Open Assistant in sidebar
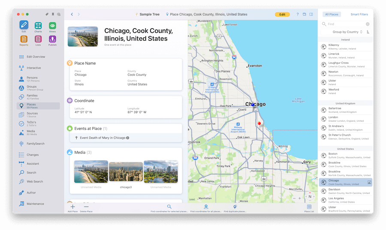Viewport: 386px width, 230px height. click(x=38, y=164)
